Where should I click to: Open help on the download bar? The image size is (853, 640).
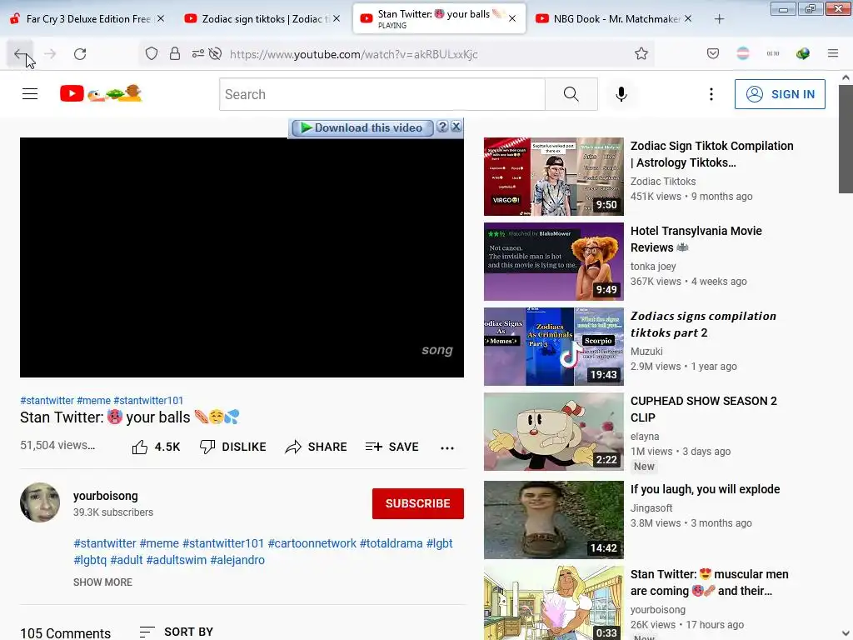tap(442, 127)
